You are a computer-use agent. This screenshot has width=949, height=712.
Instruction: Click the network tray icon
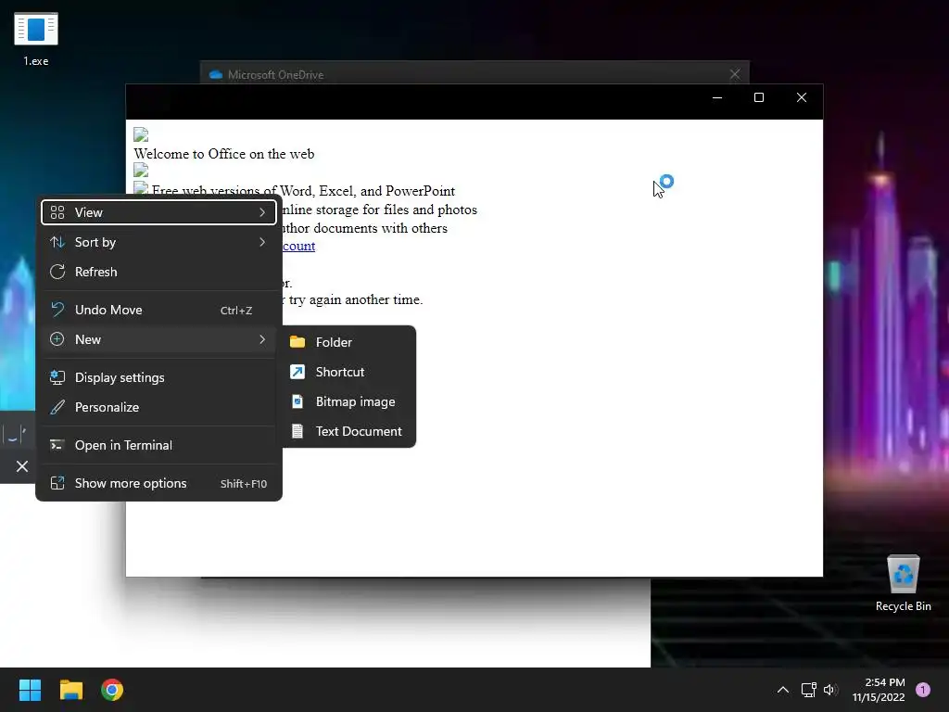click(x=808, y=690)
